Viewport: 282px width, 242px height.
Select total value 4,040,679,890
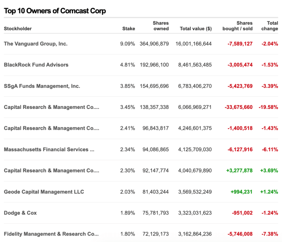coord(195,171)
